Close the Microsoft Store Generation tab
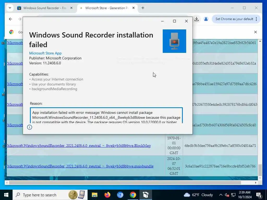 coord(133,8)
